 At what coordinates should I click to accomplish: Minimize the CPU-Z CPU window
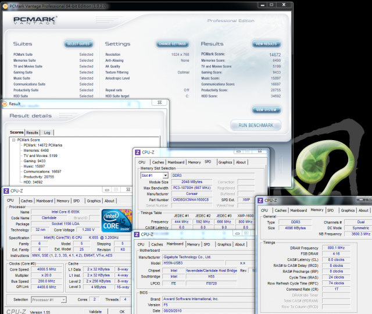(x=107, y=190)
